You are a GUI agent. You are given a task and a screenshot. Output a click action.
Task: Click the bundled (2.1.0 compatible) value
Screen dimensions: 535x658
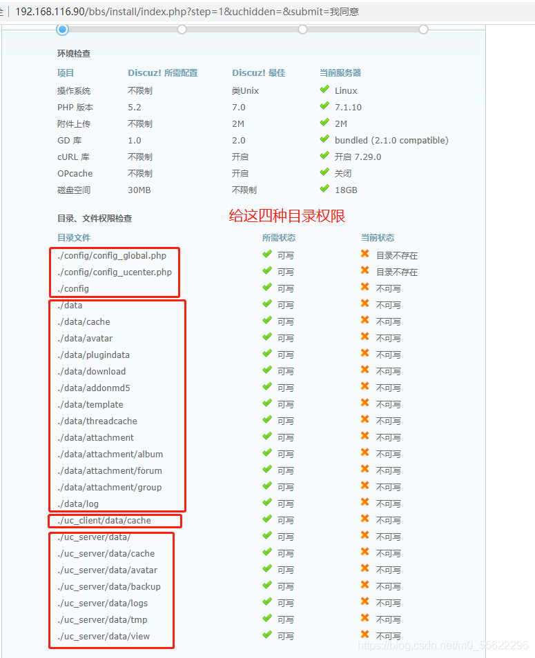pyautogui.click(x=392, y=140)
